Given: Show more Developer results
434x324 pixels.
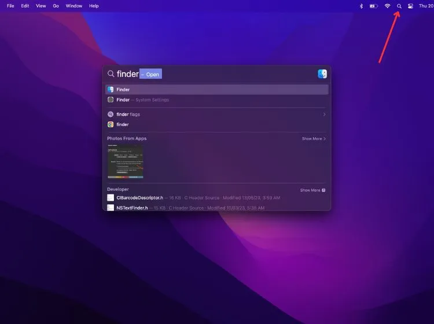Looking at the screenshot, I should tap(312, 190).
